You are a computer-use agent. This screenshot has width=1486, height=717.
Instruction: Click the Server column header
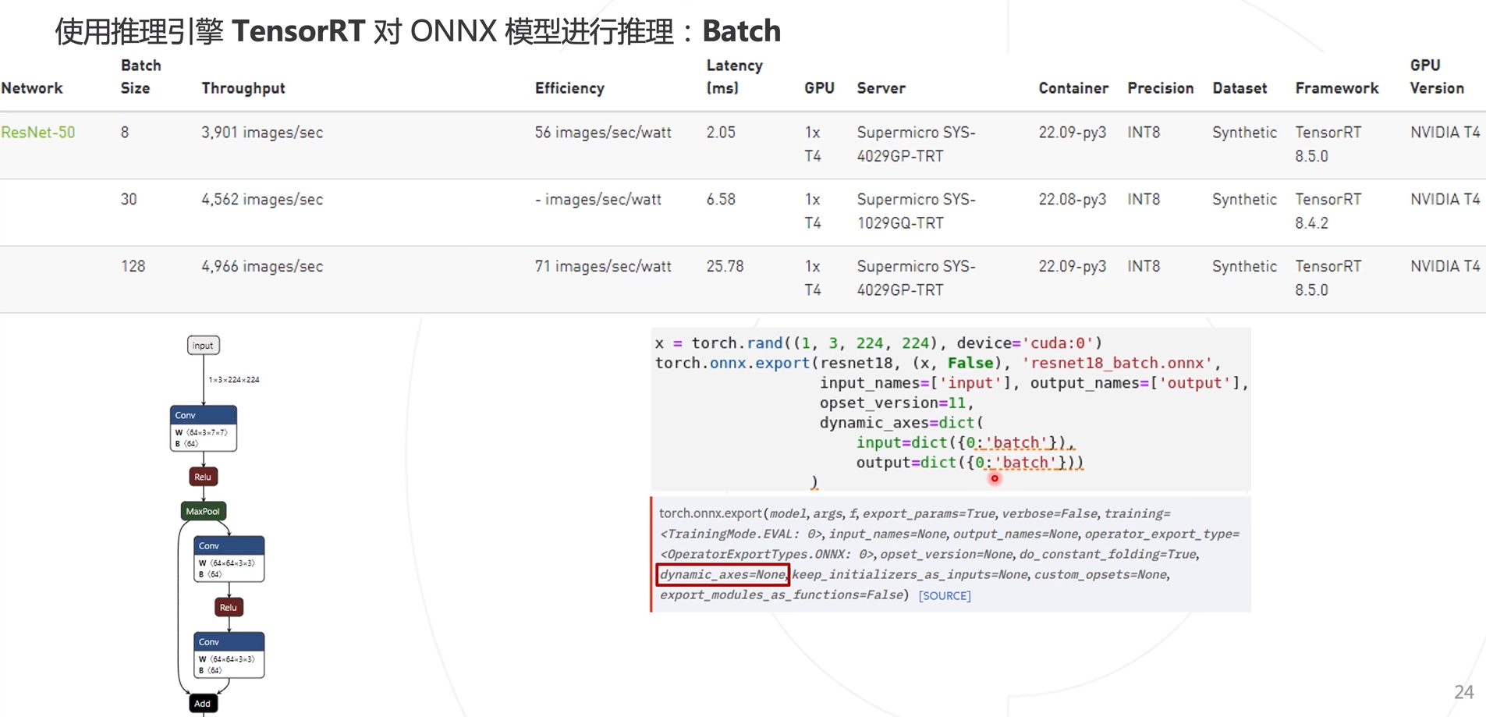tap(881, 88)
